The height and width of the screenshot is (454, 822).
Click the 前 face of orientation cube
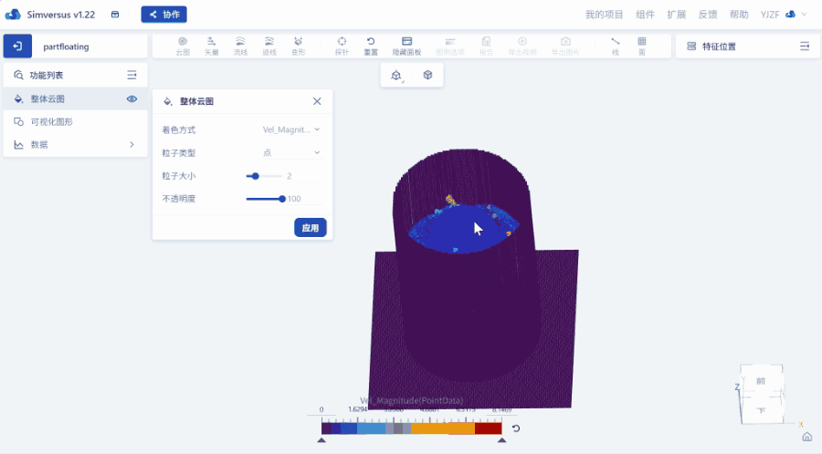[x=761, y=381]
